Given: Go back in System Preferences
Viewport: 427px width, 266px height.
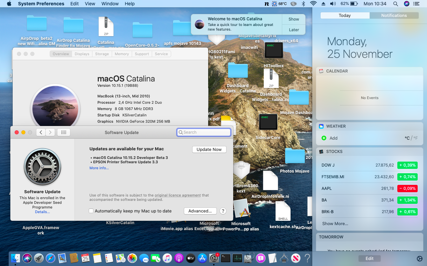Looking at the screenshot, I should [41, 132].
